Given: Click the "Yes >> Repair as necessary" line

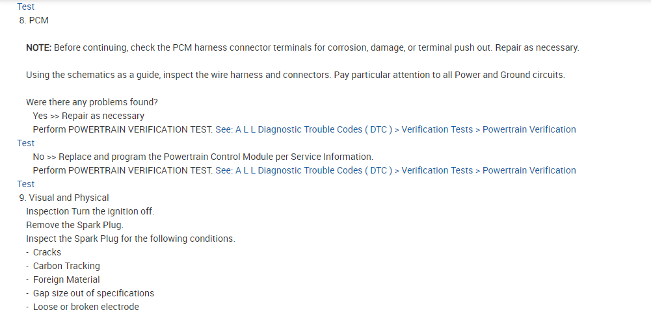Looking at the screenshot, I should coord(88,116).
